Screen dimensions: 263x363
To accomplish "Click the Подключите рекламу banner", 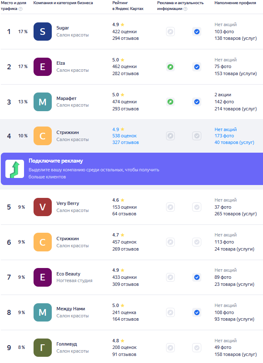I will coord(132,169).
